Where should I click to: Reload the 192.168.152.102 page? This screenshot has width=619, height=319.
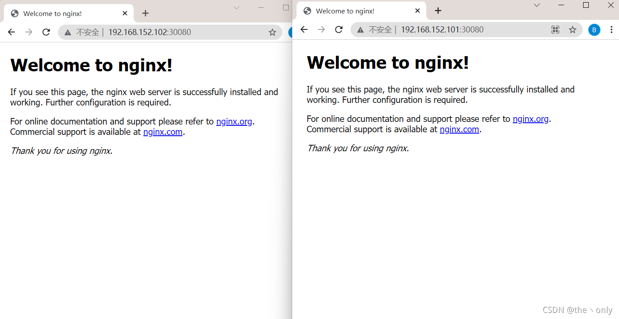click(x=46, y=32)
